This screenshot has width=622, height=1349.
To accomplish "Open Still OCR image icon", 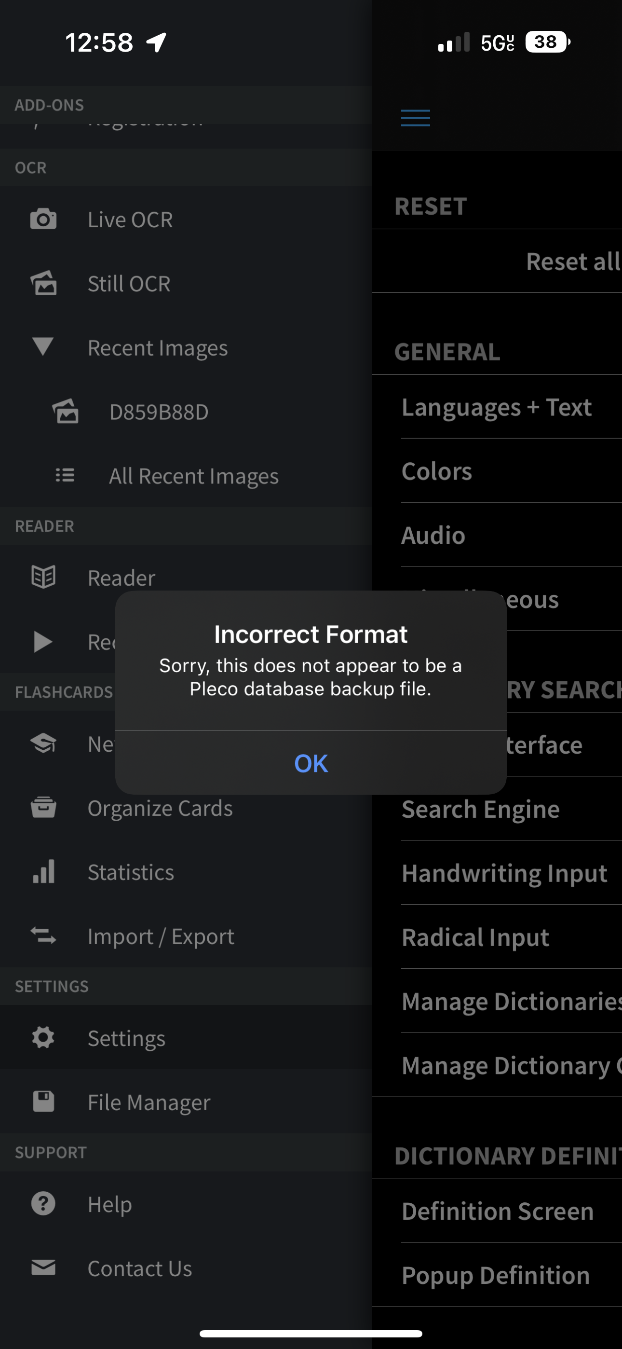I will click(x=43, y=283).
